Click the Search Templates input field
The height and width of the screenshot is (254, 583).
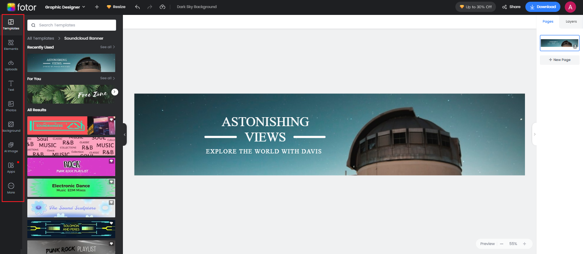click(x=71, y=25)
